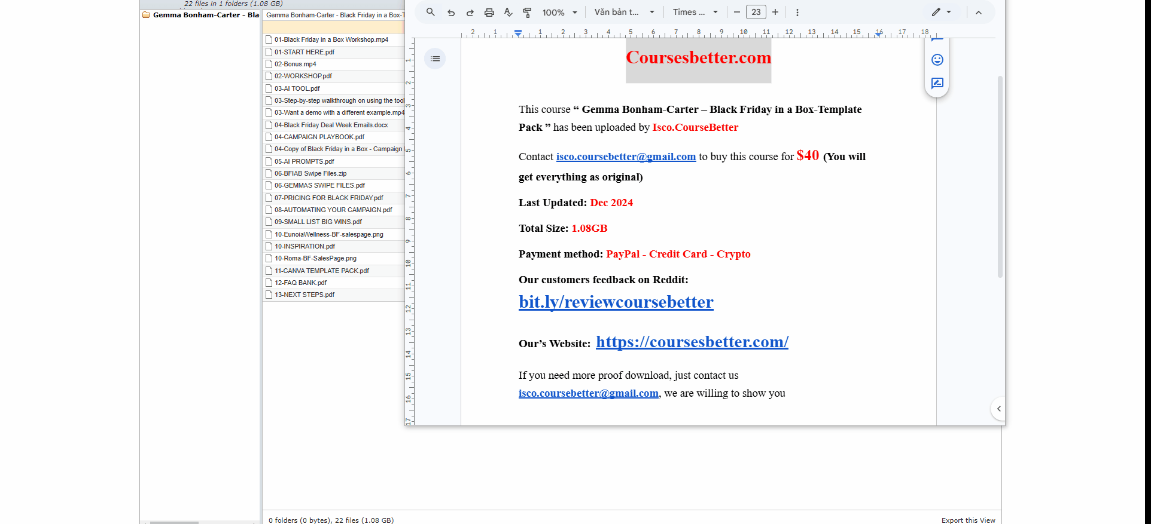Open the three-dot more options menu
The image size is (1151, 524).
click(797, 13)
